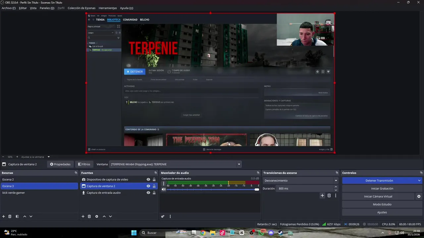The height and width of the screenshot is (238, 424).
Task: Move selected source down in Fuentes toolbar
Action: [110, 217]
